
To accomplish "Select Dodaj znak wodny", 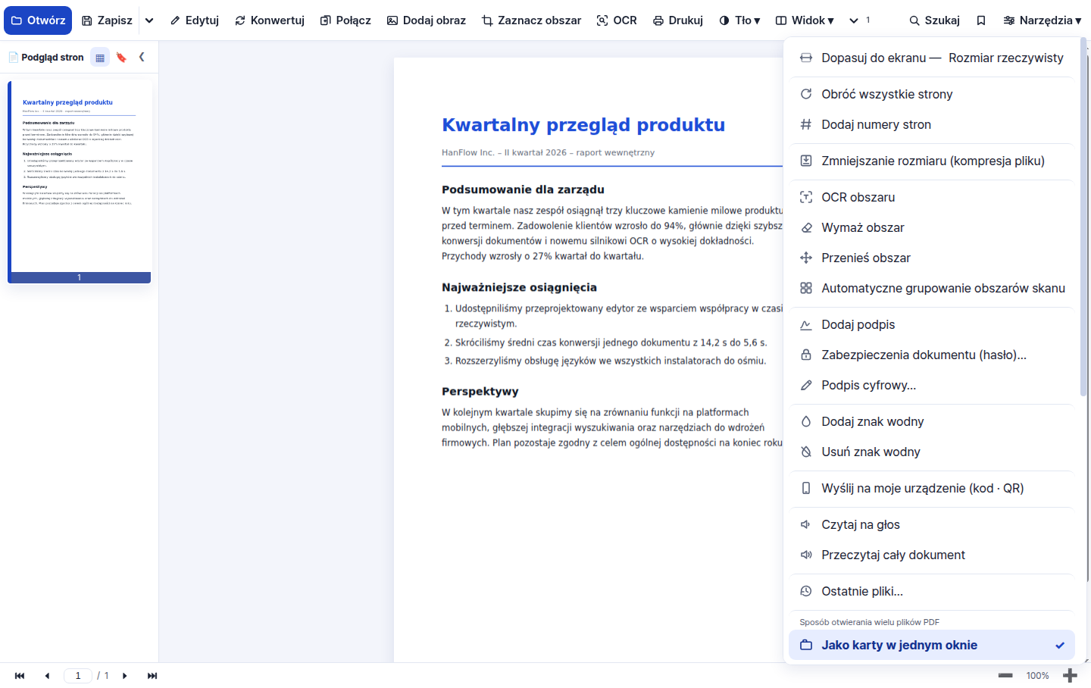I will pos(932,421).
